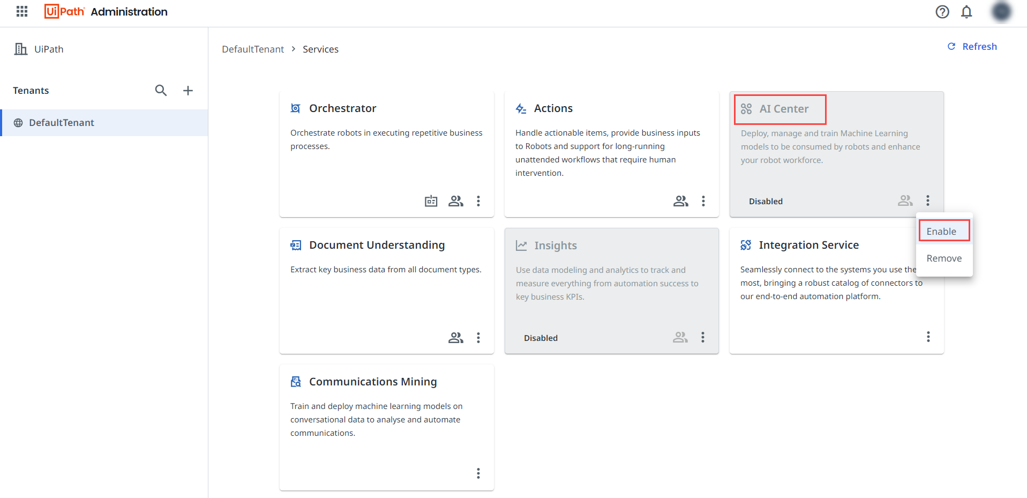Click the Insights chart icon
Image resolution: width=1027 pixels, height=498 pixels.
pos(521,246)
